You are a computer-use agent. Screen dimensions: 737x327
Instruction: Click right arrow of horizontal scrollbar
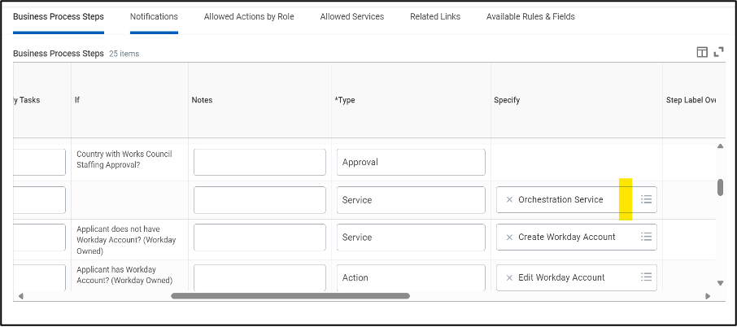click(x=708, y=296)
